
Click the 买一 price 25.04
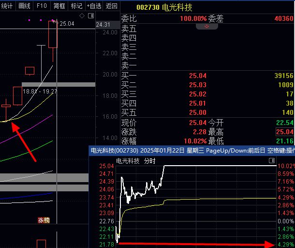pyautogui.click(x=198, y=76)
